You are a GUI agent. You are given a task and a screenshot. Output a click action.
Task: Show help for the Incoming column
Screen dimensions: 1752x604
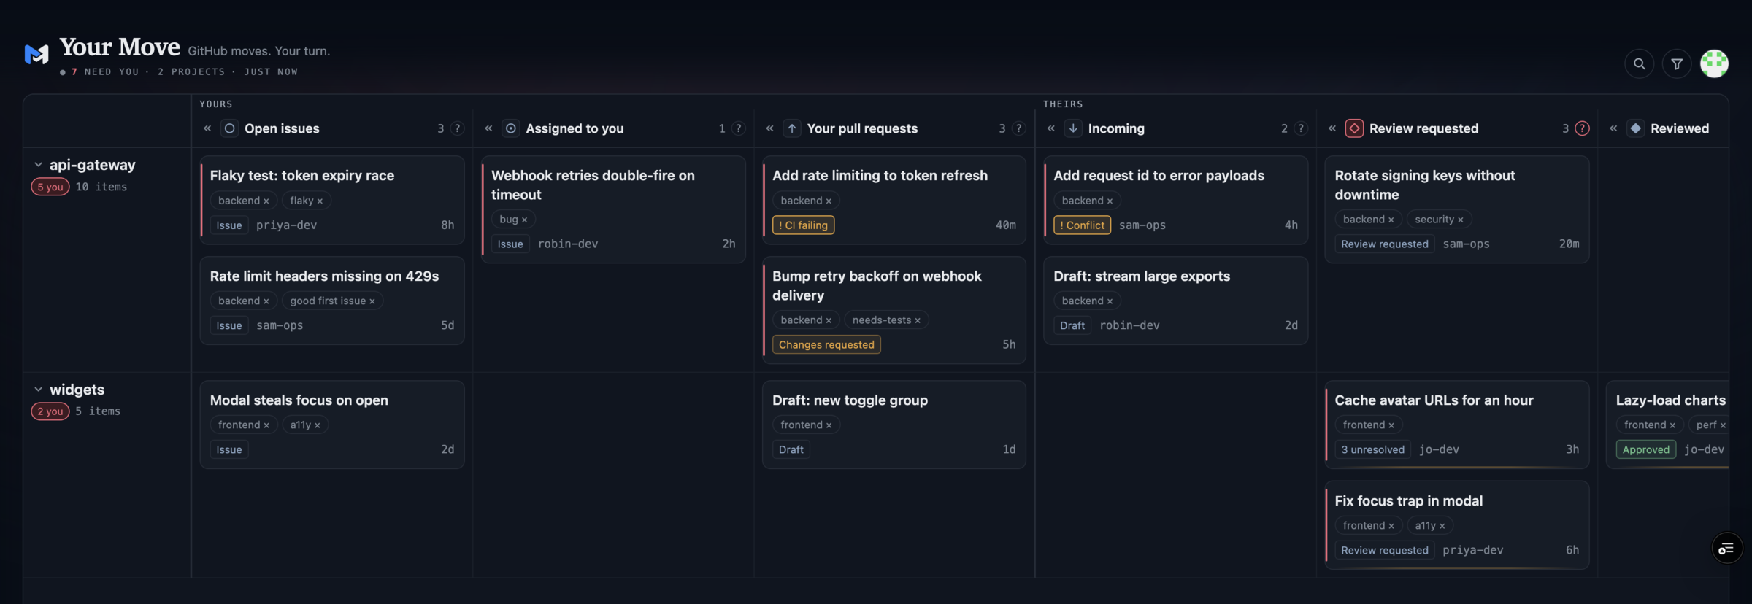pyautogui.click(x=1301, y=128)
